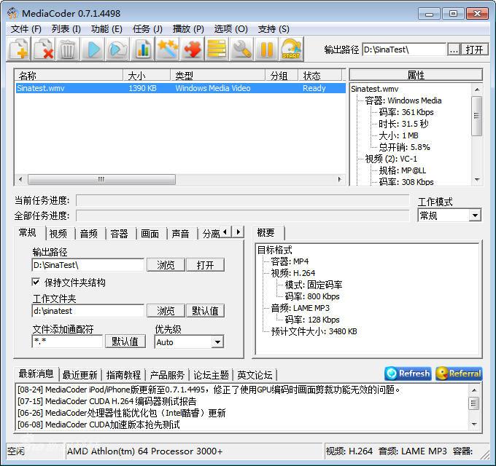Open the 支持 (S) menu
Image resolution: width=496 pixels, height=466 pixels.
274,29
